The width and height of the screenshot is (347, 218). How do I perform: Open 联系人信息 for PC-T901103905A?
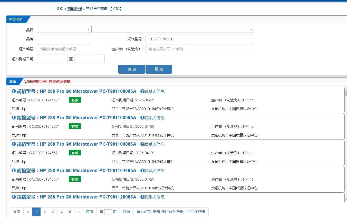coord(153,118)
